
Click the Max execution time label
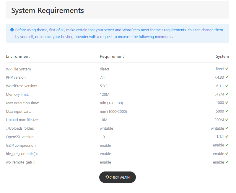(22, 103)
